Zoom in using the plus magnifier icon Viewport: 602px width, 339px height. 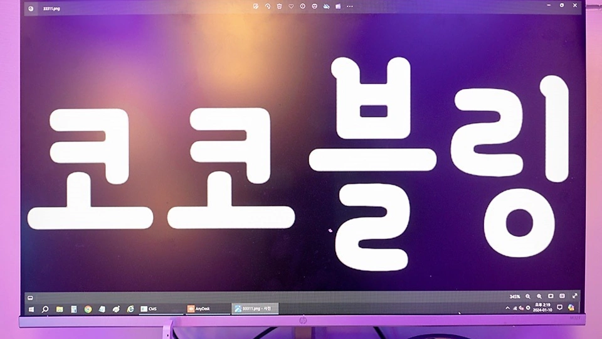539,296
